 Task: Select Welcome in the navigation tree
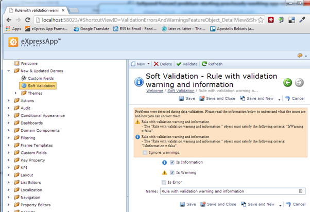tap(29, 63)
